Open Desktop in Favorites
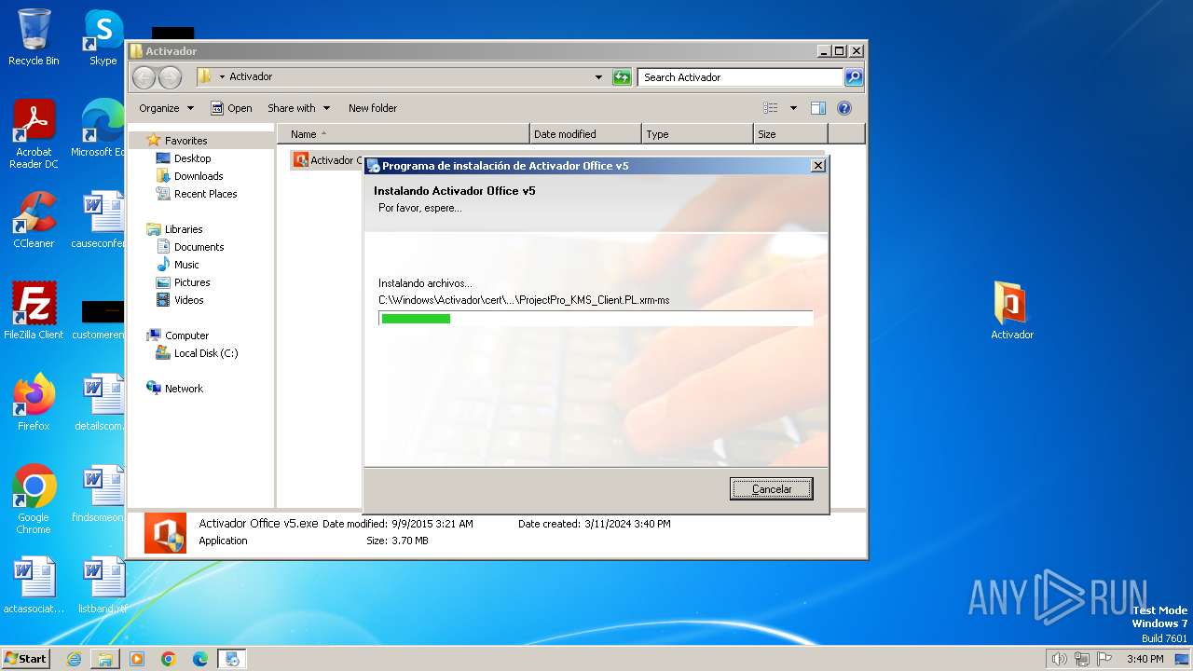The image size is (1193, 671). (x=192, y=158)
